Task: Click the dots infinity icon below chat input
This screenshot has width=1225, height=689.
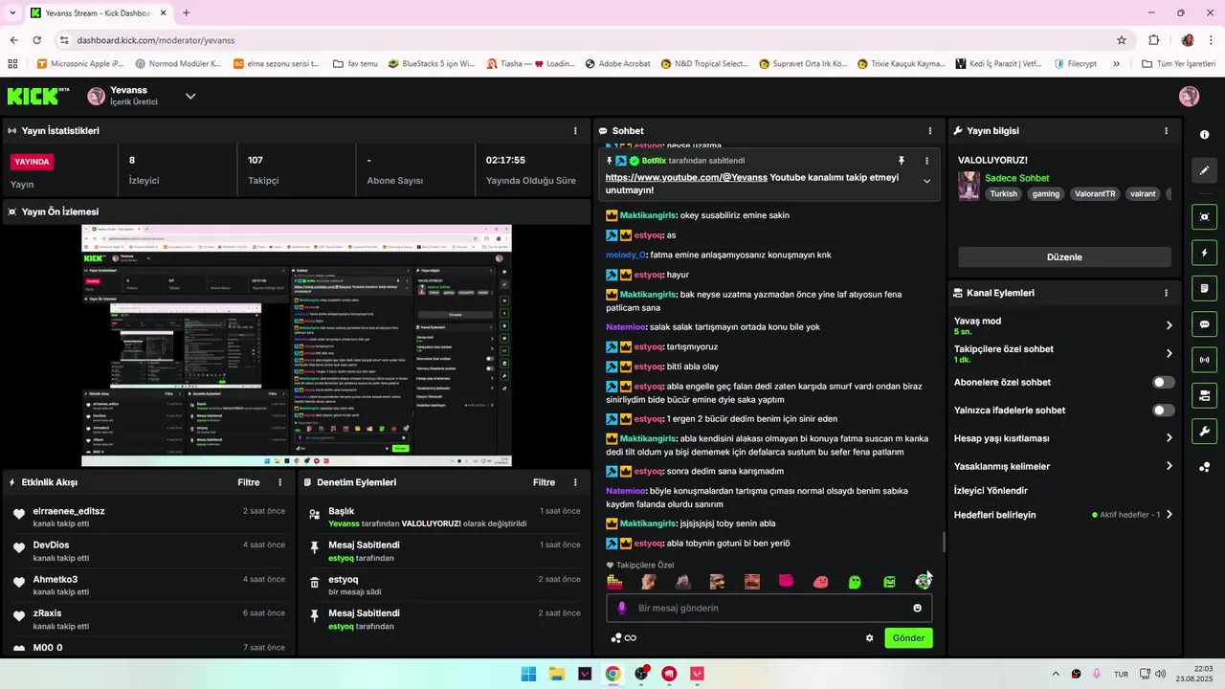Action: [x=623, y=638]
